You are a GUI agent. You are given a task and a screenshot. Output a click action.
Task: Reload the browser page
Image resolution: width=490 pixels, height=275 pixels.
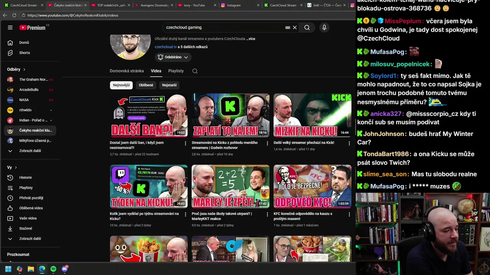[14, 15]
